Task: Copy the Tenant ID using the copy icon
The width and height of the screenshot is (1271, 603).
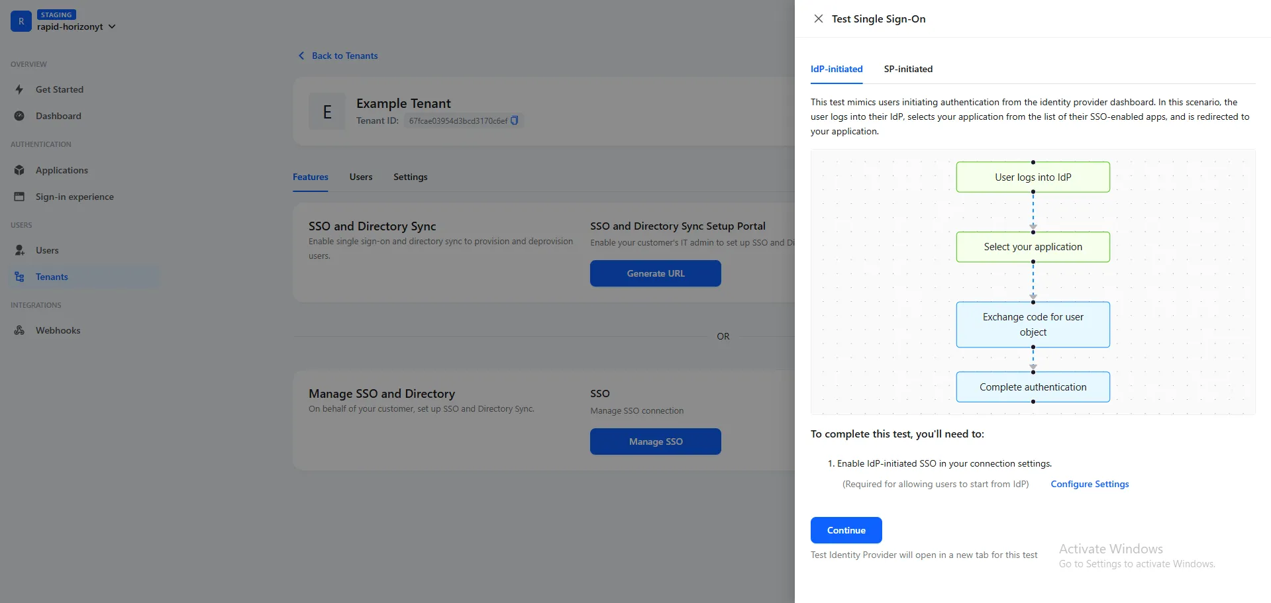Action: [x=515, y=120]
